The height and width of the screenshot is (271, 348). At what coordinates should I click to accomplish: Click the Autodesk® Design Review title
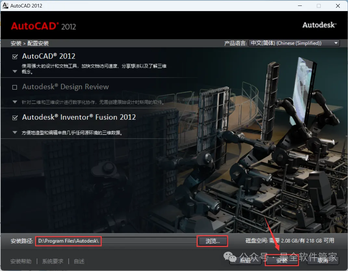click(65, 87)
